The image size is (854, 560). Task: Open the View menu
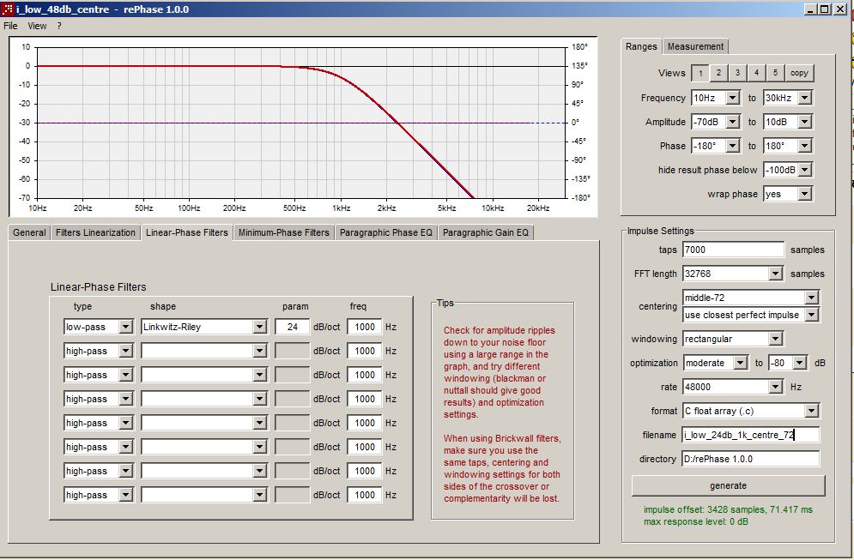pyautogui.click(x=37, y=26)
